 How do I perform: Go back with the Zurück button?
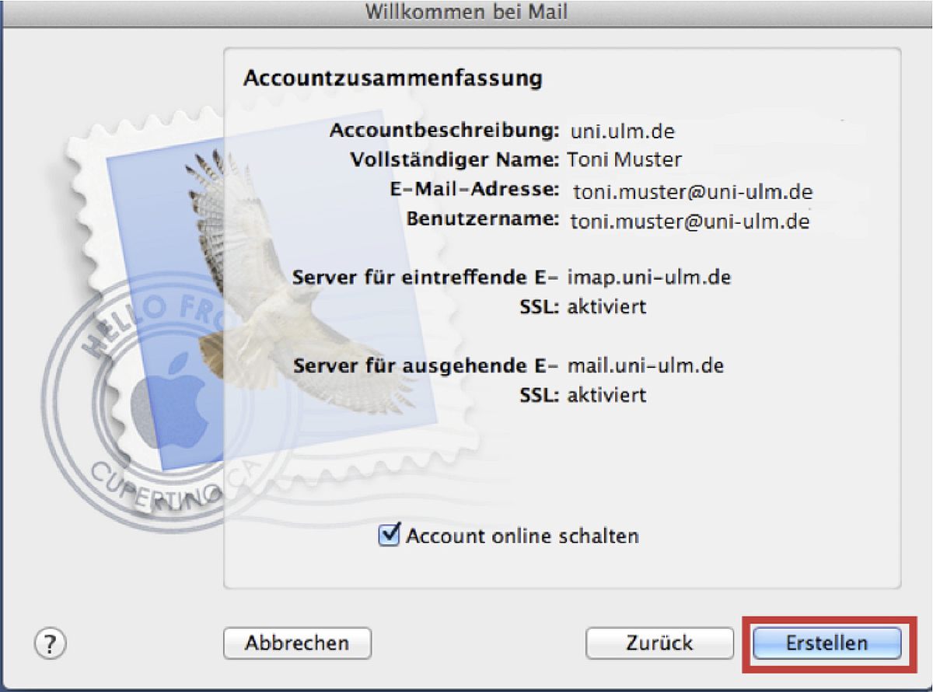[x=659, y=643]
